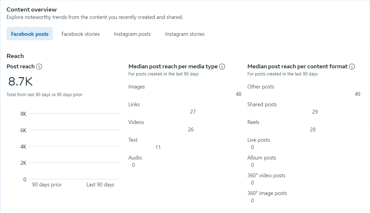The height and width of the screenshot is (213, 370).
Task: Select the Shared posts row label
Action: pos(262,104)
